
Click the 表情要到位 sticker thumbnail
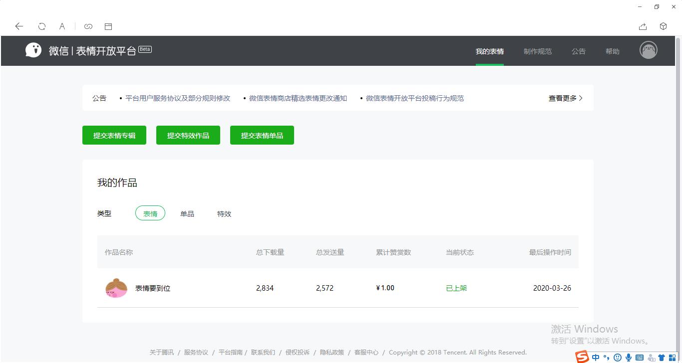(x=116, y=288)
